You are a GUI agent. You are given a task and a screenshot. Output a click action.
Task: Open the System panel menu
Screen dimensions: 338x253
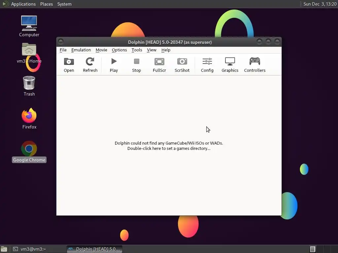pyautogui.click(x=64, y=4)
